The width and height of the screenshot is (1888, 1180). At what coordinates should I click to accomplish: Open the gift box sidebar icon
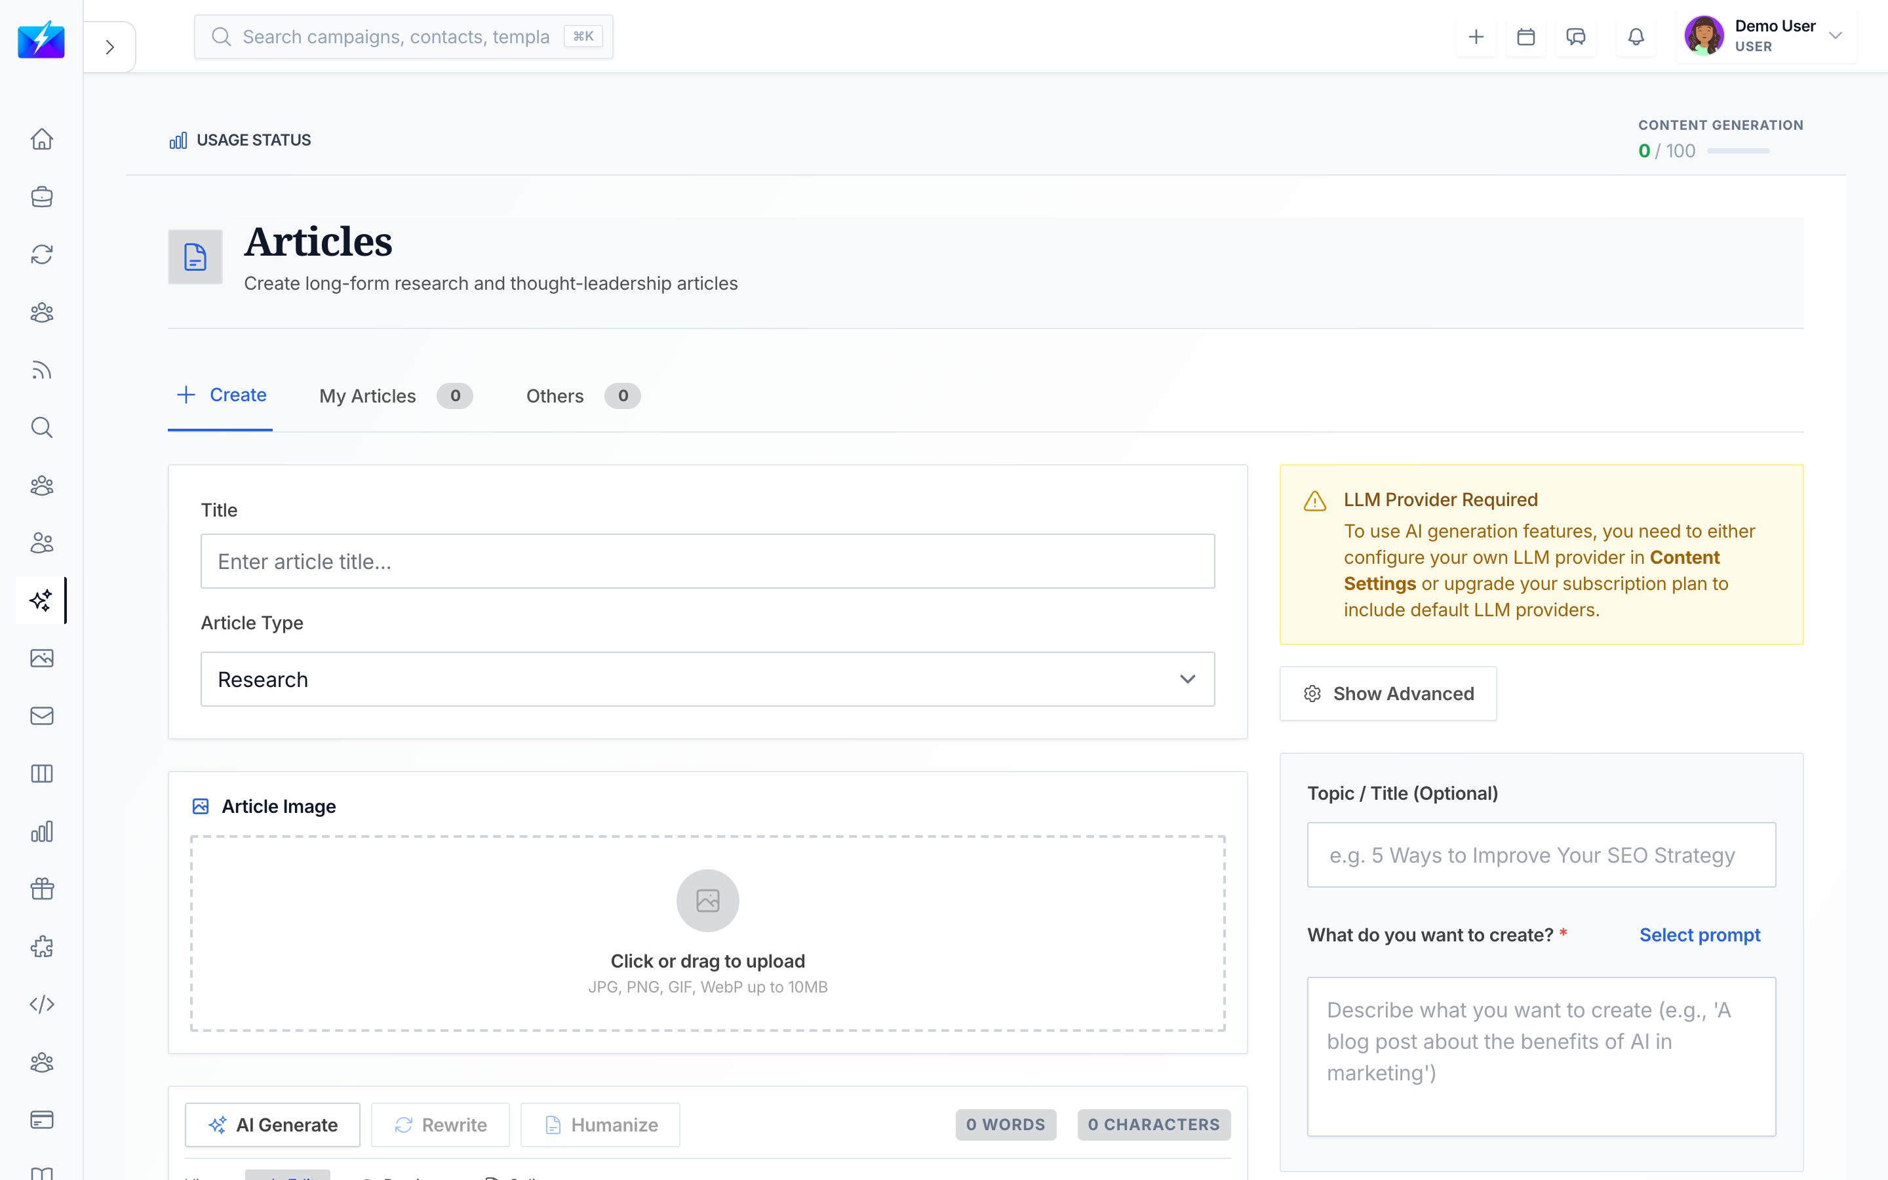(41, 889)
